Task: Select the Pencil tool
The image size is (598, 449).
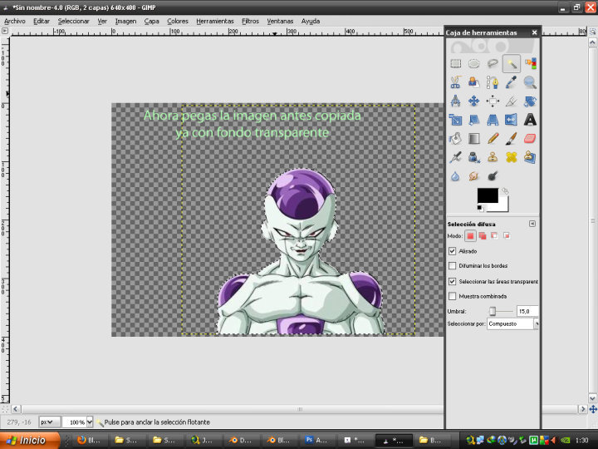Action: 493,139
